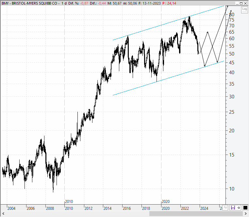Close the BMY chart window
The height and width of the screenshot is (217, 249).
point(245,3)
